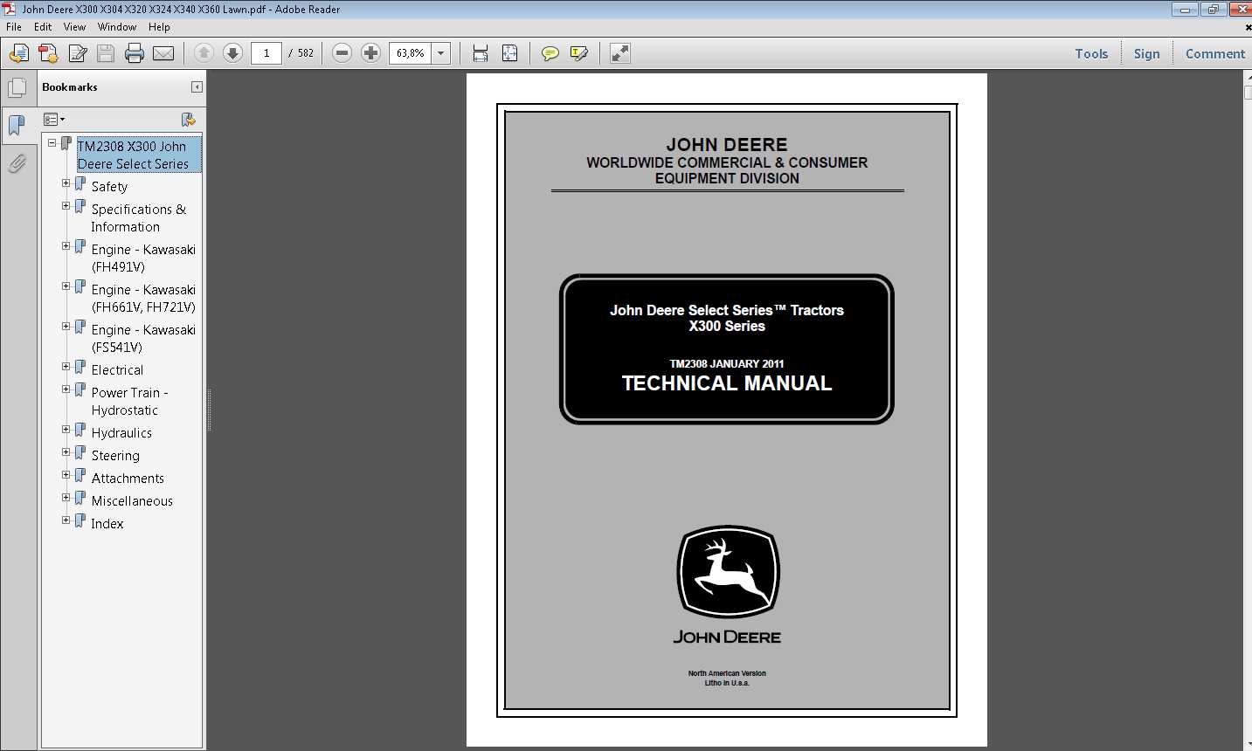Select the highlight text tool
This screenshot has width=1252, height=751.
click(x=578, y=53)
